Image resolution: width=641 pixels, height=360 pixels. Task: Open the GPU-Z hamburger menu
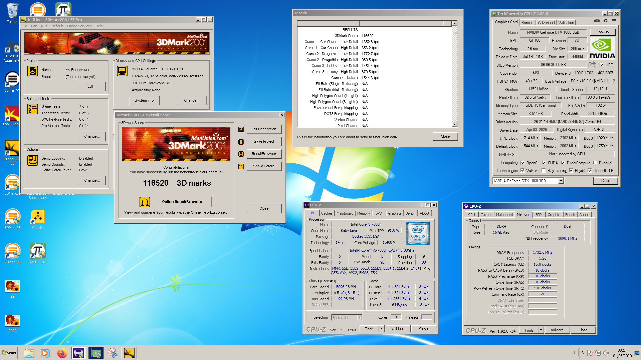pos(614,21)
